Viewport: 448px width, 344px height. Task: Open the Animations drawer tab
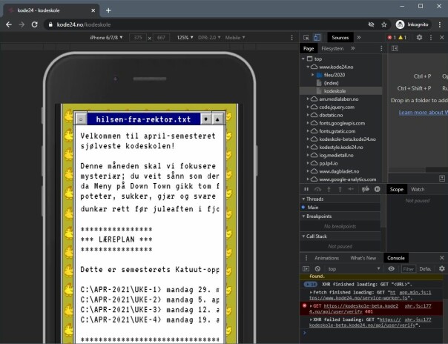[x=326, y=258]
